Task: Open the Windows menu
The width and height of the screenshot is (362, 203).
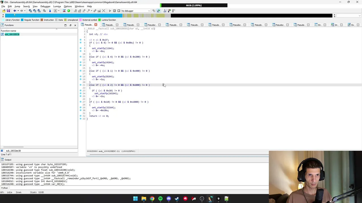Action: [x=79, y=6]
